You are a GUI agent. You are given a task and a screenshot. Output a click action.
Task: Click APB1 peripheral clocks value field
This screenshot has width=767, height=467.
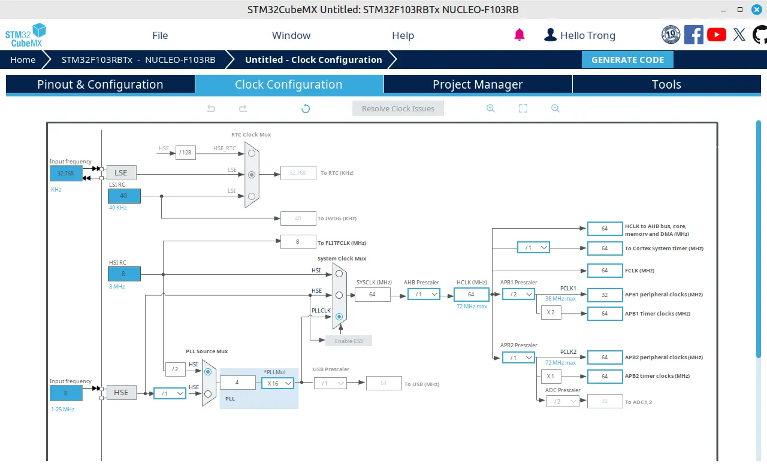[605, 295]
